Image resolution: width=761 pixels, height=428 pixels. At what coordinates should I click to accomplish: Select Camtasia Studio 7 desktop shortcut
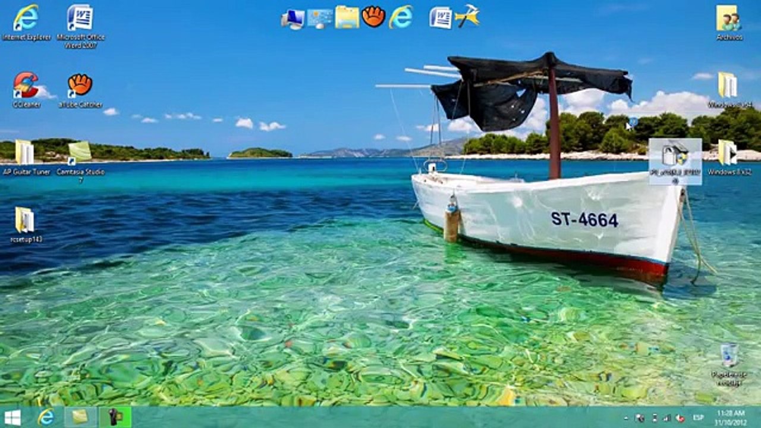pyautogui.click(x=80, y=160)
